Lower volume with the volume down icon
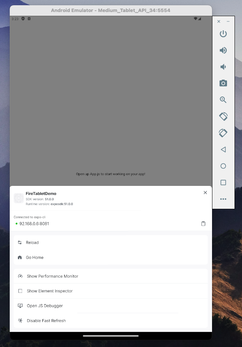The width and height of the screenshot is (242, 347). click(223, 67)
